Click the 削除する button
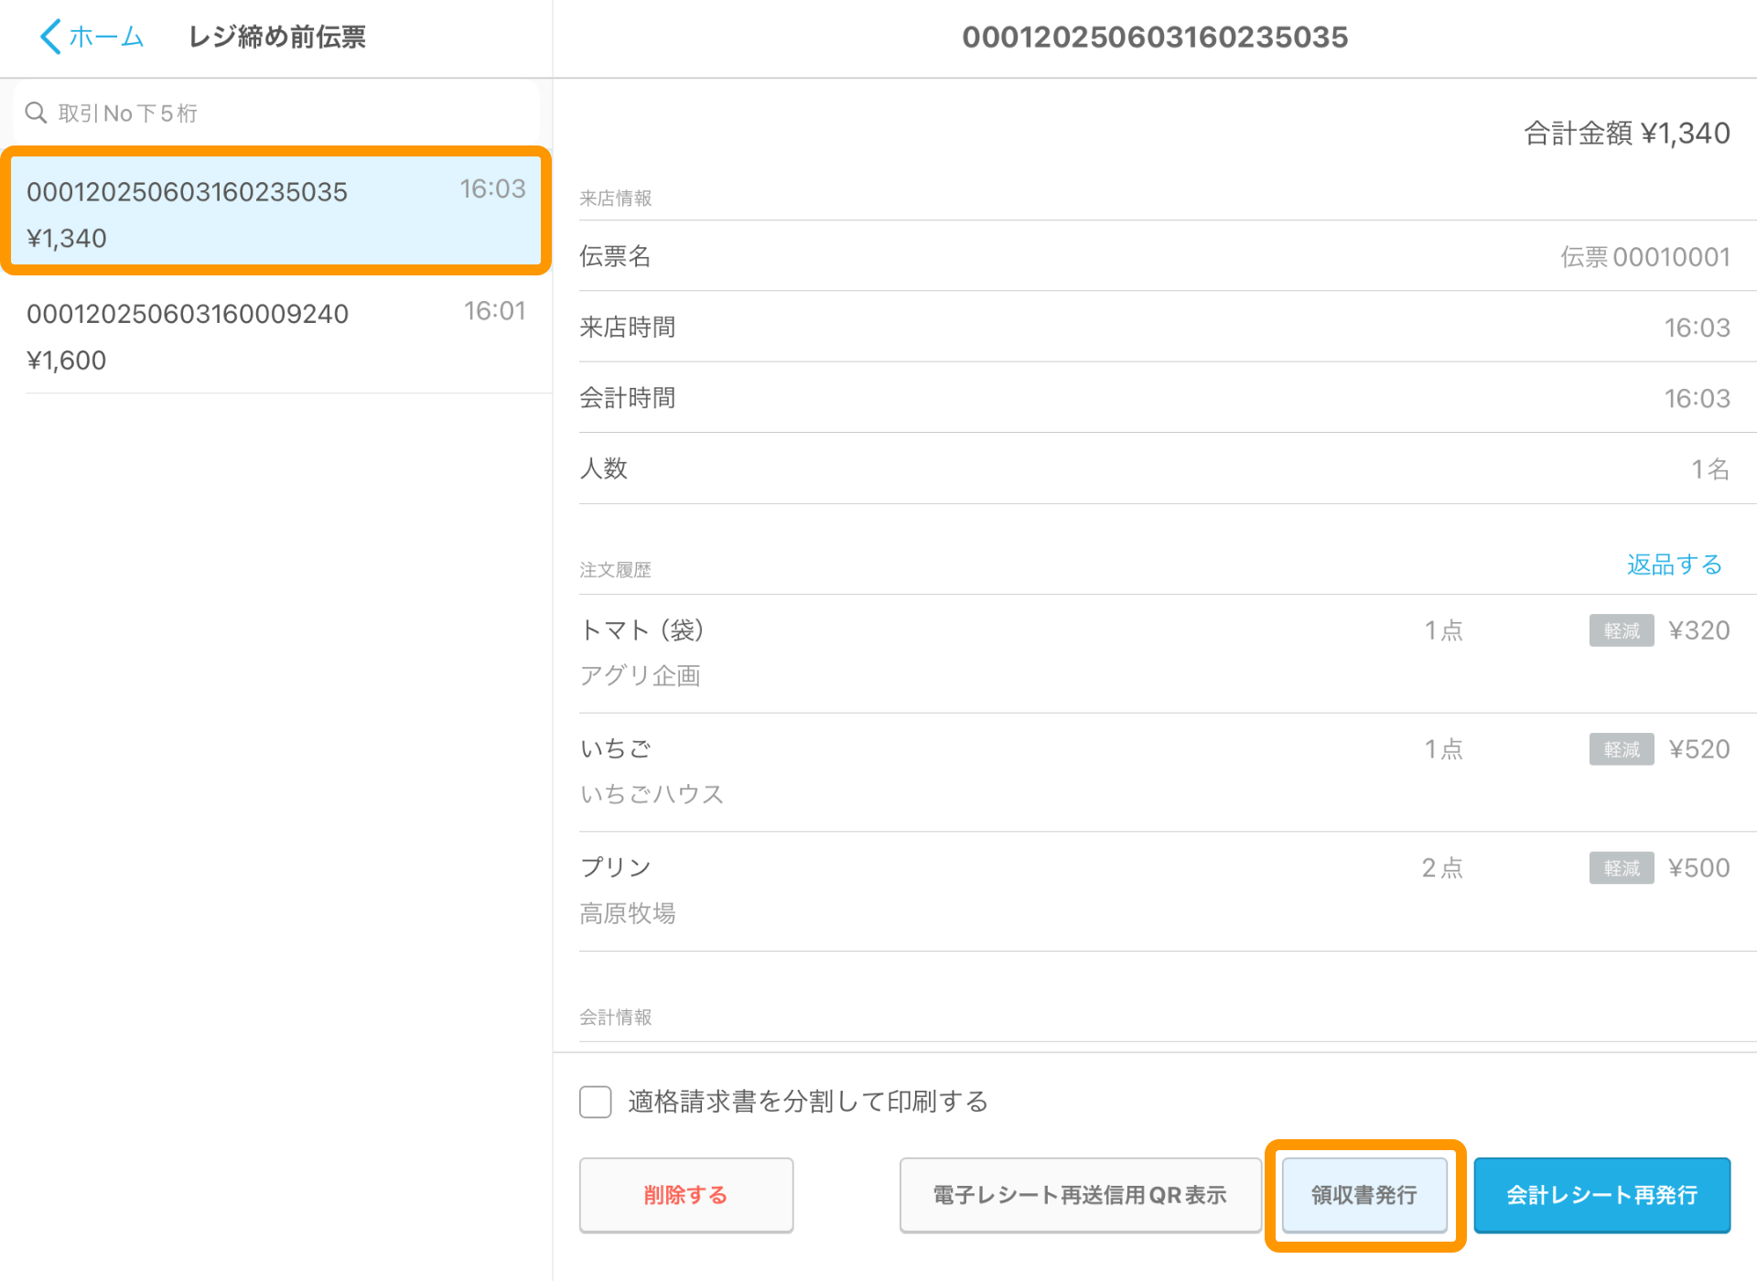1757x1281 pixels. 686,1195
